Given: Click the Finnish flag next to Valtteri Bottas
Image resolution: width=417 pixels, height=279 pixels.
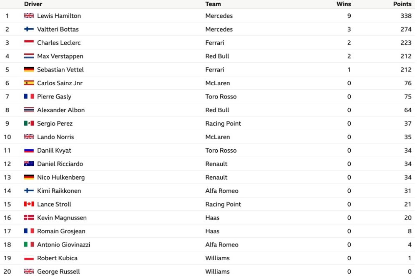Looking at the screenshot, I should [29, 29].
